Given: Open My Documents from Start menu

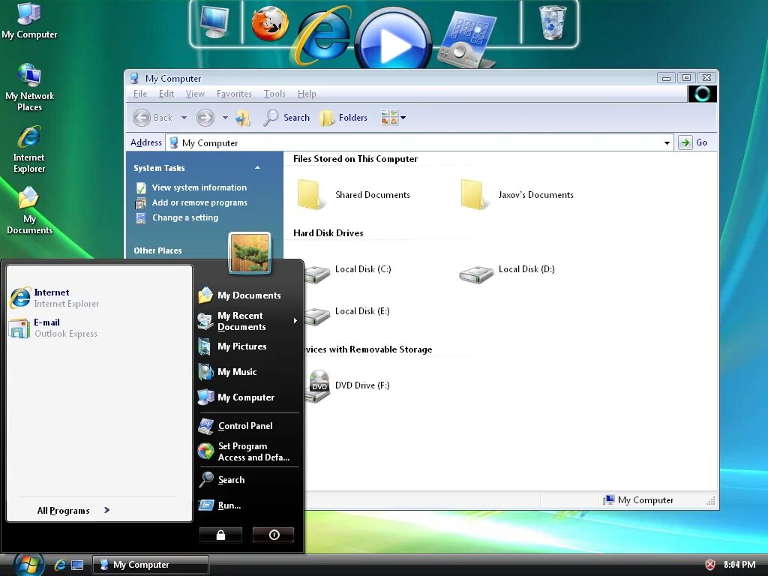Looking at the screenshot, I should tap(240, 295).
